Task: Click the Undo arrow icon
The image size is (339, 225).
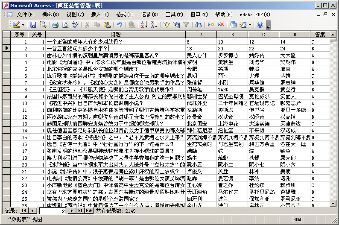Action: [x=120, y=25]
